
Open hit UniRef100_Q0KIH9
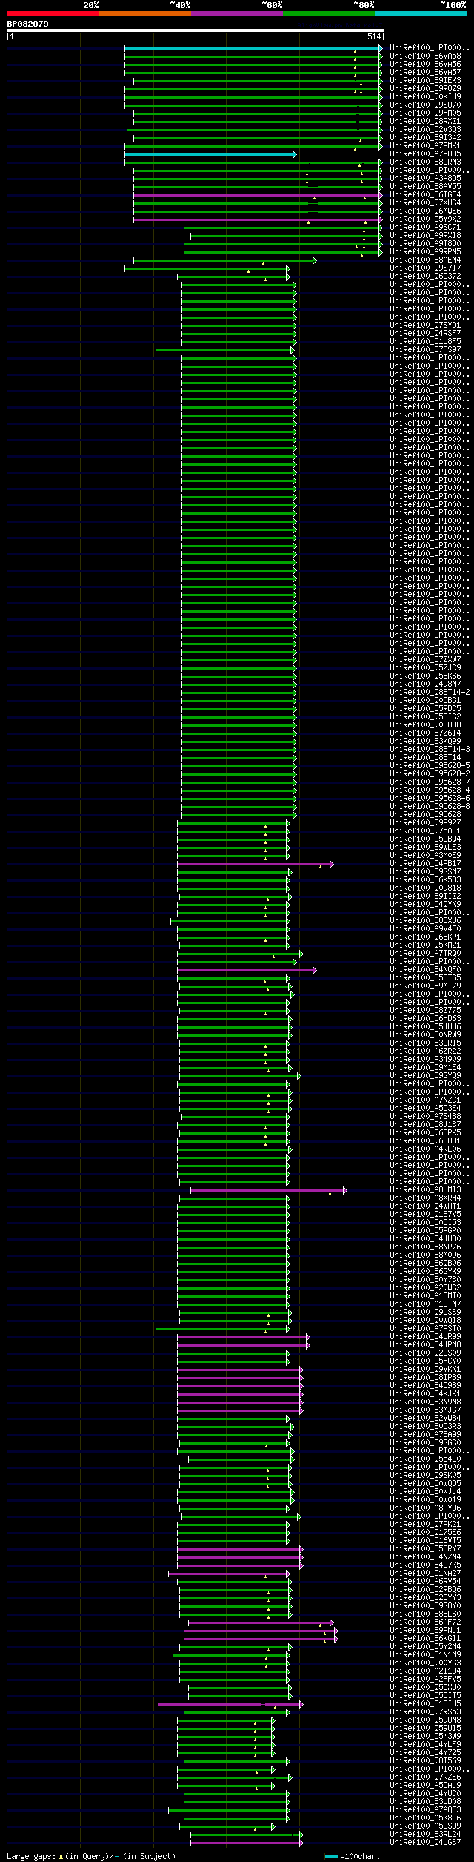(x=425, y=97)
